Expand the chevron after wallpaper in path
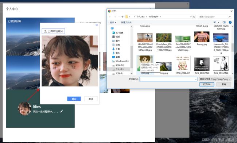 [160, 17]
